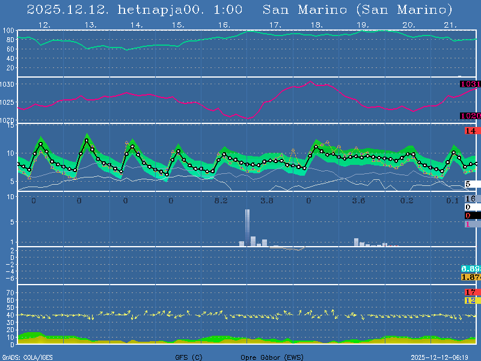The height and width of the screenshot is (361, 481).
Task: Click the orange 1.87 value badge
Action: point(470,277)
